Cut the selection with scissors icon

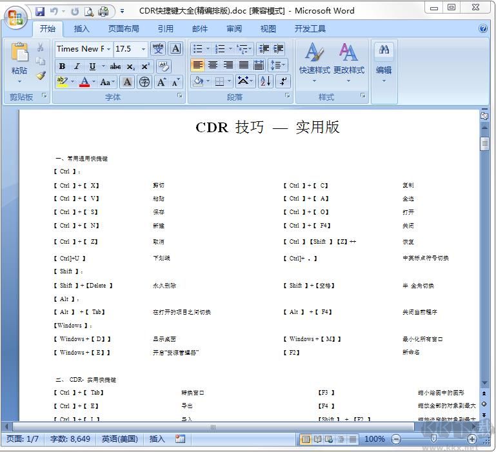41,48
